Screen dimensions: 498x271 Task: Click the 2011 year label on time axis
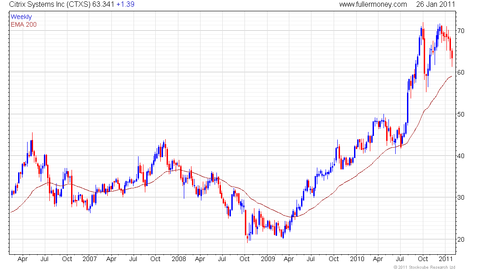point(446,259)
